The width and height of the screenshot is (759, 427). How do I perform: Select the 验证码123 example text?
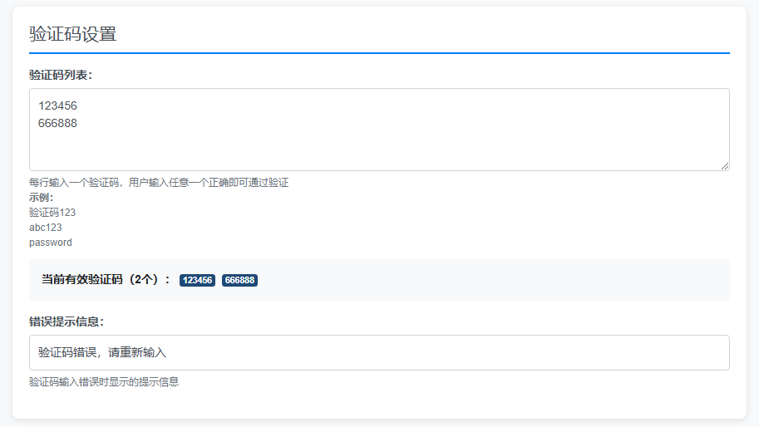coord(52,213)
